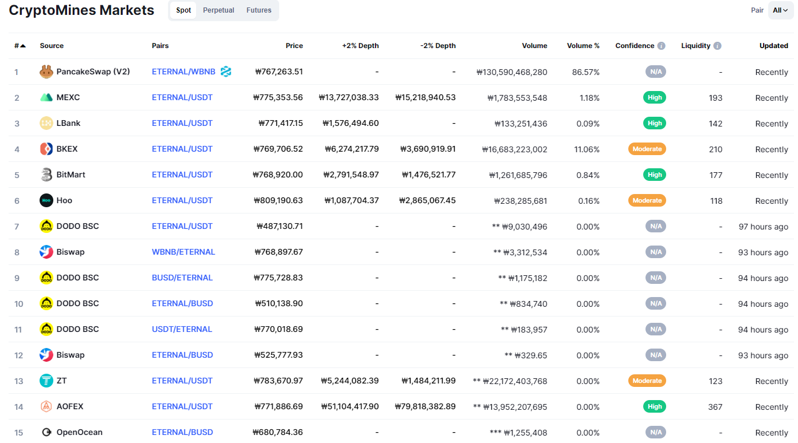Viewport: 798px width, 443px height.
Task: Click the LBank exchange logo
Action: pos(46,123)
